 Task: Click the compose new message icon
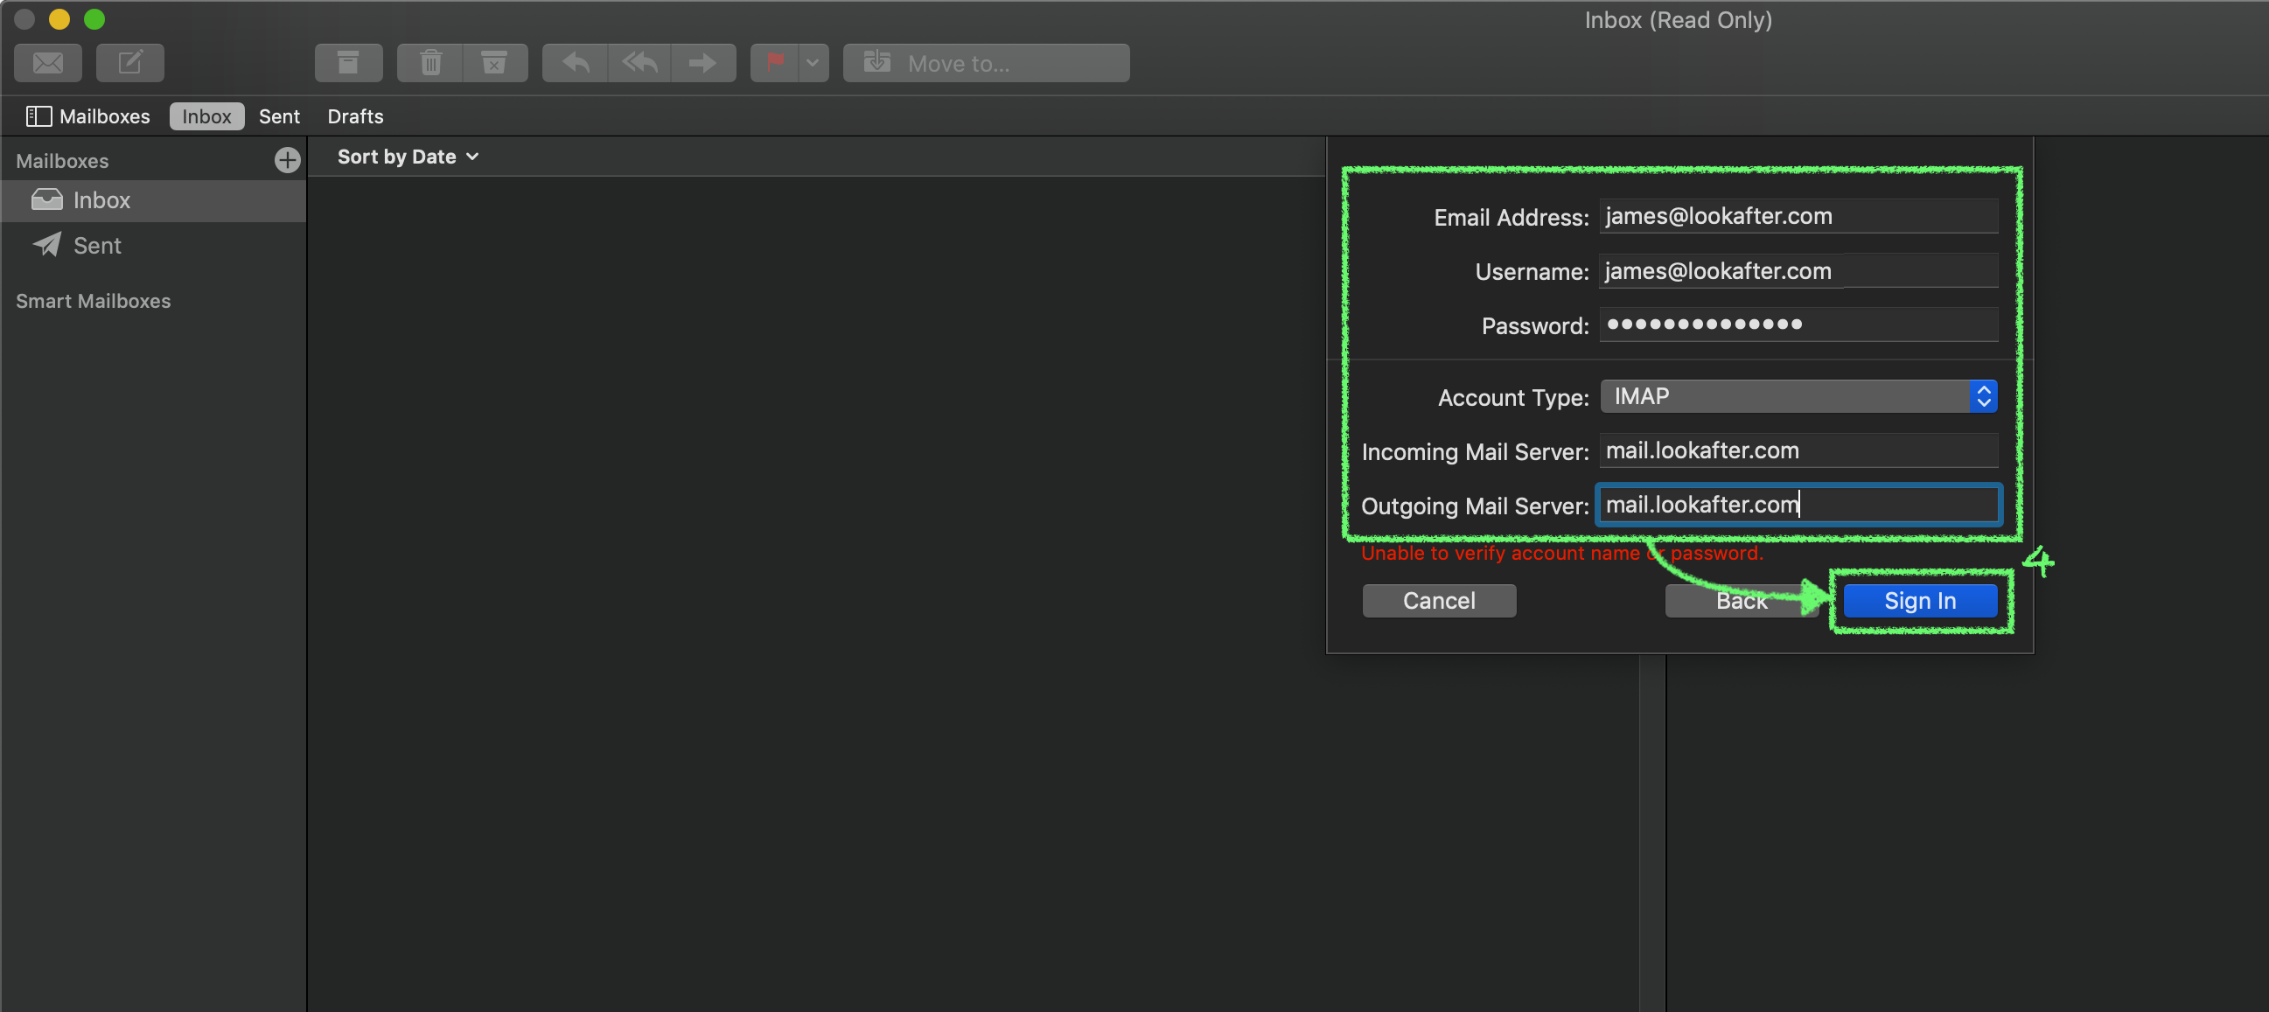(x=129, y=62)
